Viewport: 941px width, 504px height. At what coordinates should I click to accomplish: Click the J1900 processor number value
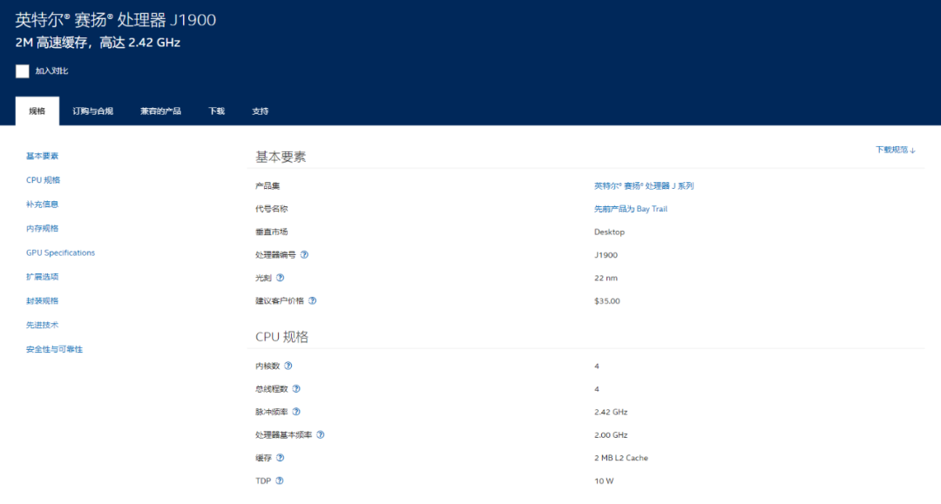(x=606, y=255)
